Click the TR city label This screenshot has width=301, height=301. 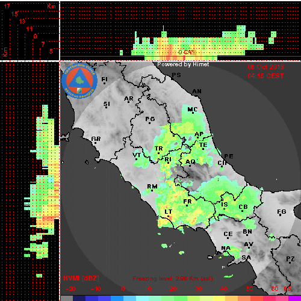(x=159, y=149)
